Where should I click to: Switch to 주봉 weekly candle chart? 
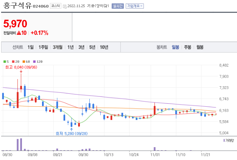187,47
